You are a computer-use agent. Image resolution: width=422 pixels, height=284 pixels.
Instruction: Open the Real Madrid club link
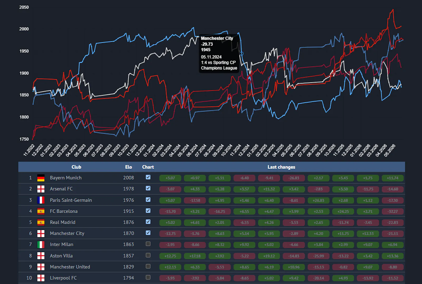(63, 222)
